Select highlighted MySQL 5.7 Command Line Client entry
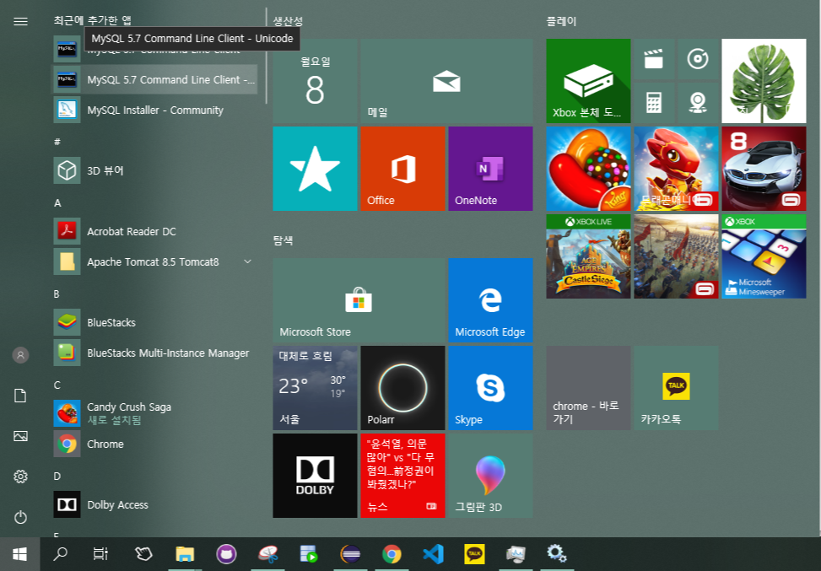 click(x=155, y=79)
